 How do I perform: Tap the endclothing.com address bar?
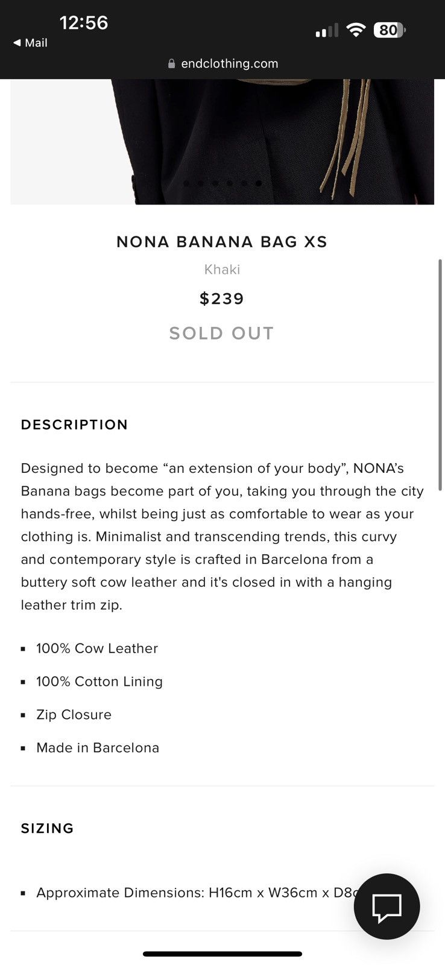pos(222,64)
